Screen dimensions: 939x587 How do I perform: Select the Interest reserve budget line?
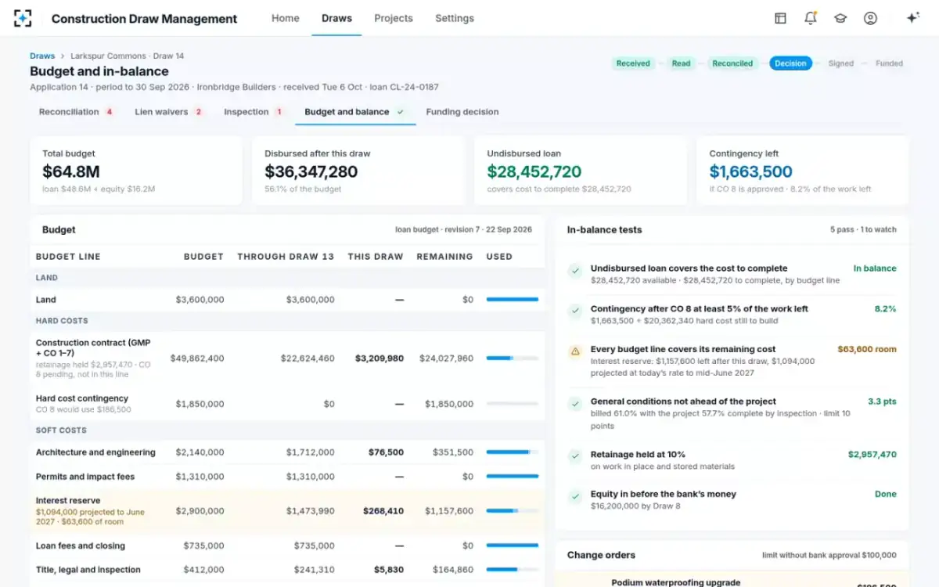(x=287, y=511)
